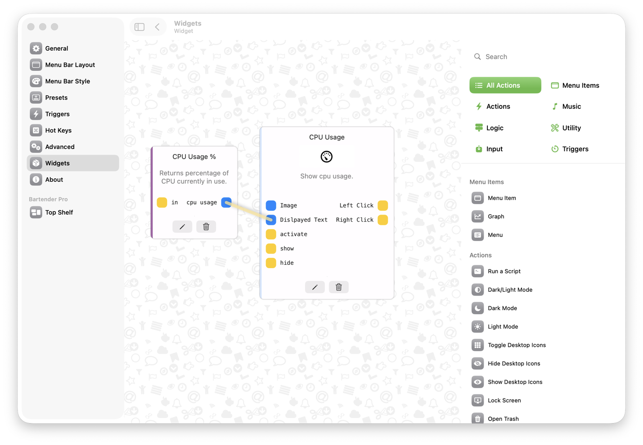
Task: Select the All Actions filter
Action: [x=505, y=85]
